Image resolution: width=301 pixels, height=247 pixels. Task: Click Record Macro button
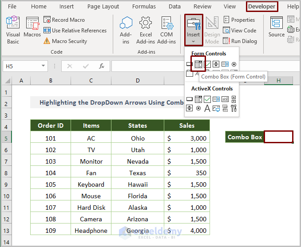tap(66, 20)
